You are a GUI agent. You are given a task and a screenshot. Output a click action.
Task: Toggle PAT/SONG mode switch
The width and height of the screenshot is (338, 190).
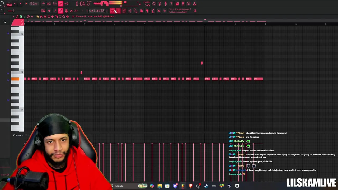(9, 4)
